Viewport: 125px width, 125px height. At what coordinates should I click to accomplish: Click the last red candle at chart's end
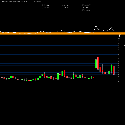coord(114,70)
